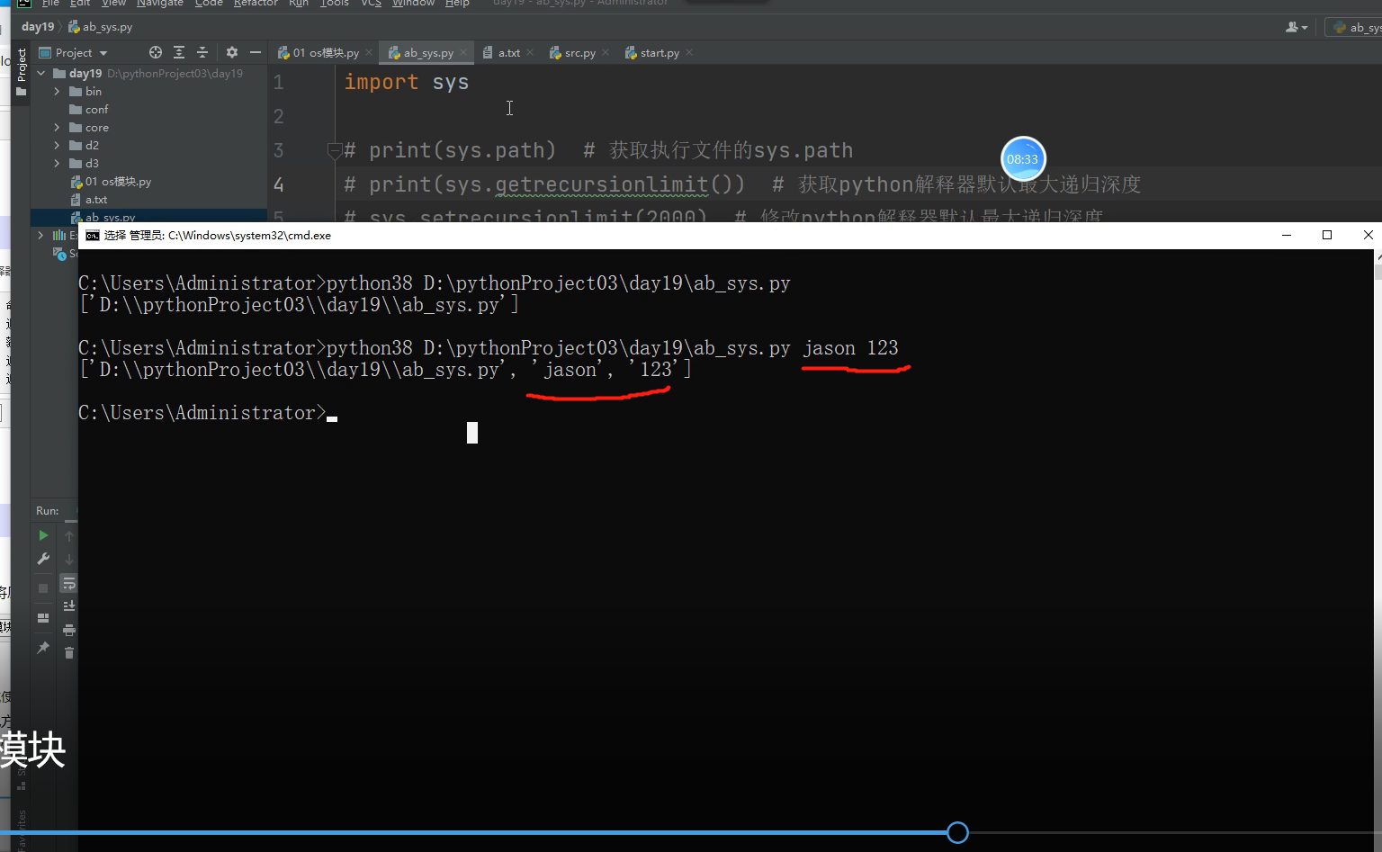The height and width of the screenshot is (852, 1382).
Task: Close the a.txt editor tab
Action: click(x=530, y=52)
